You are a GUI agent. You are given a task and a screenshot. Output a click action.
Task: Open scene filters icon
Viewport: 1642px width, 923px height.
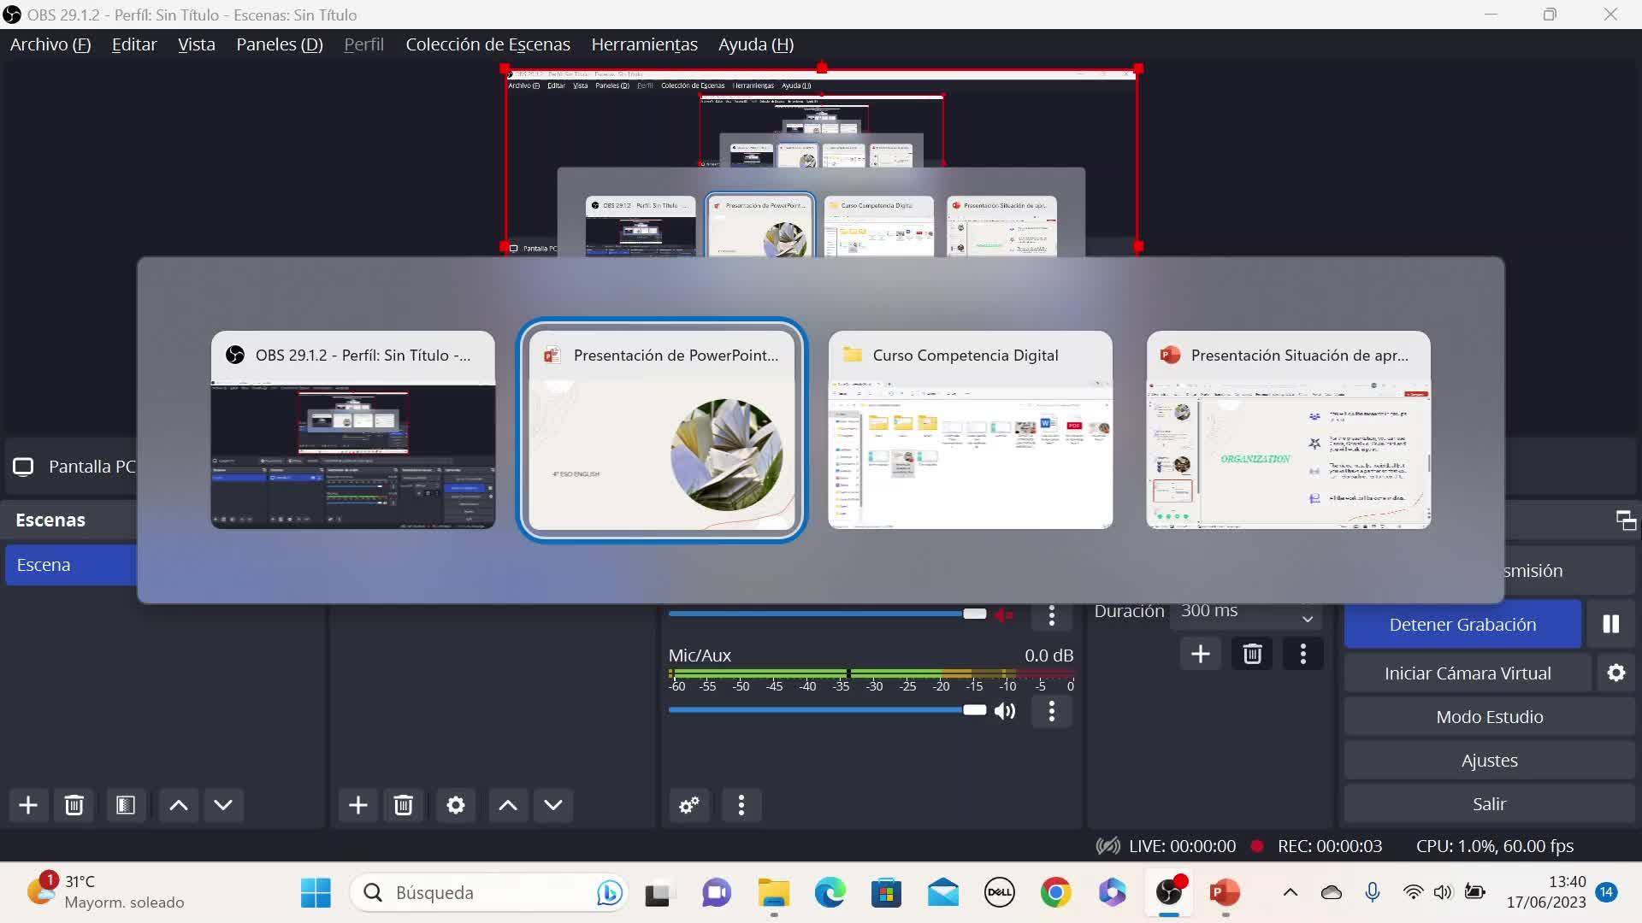pyautogui.click(x=126, y=805)
